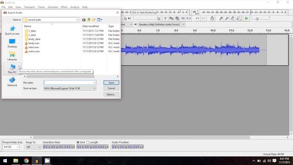The image size is (293, 165).
Task: Open the Selection Start format arrow
Action: click(74, 147)
